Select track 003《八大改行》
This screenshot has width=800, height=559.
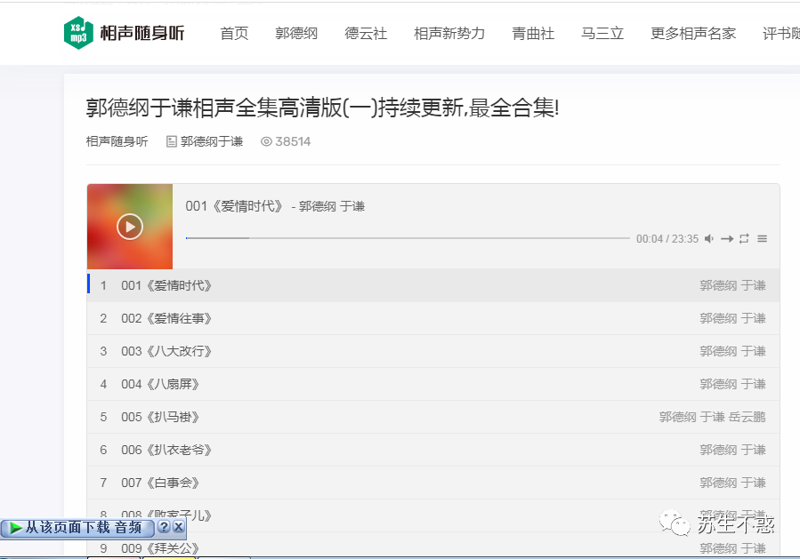coord(433,351)
